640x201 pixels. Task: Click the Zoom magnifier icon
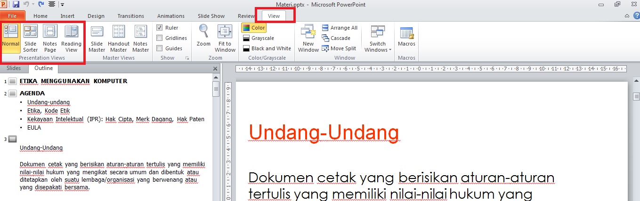[x=203, y=38]
